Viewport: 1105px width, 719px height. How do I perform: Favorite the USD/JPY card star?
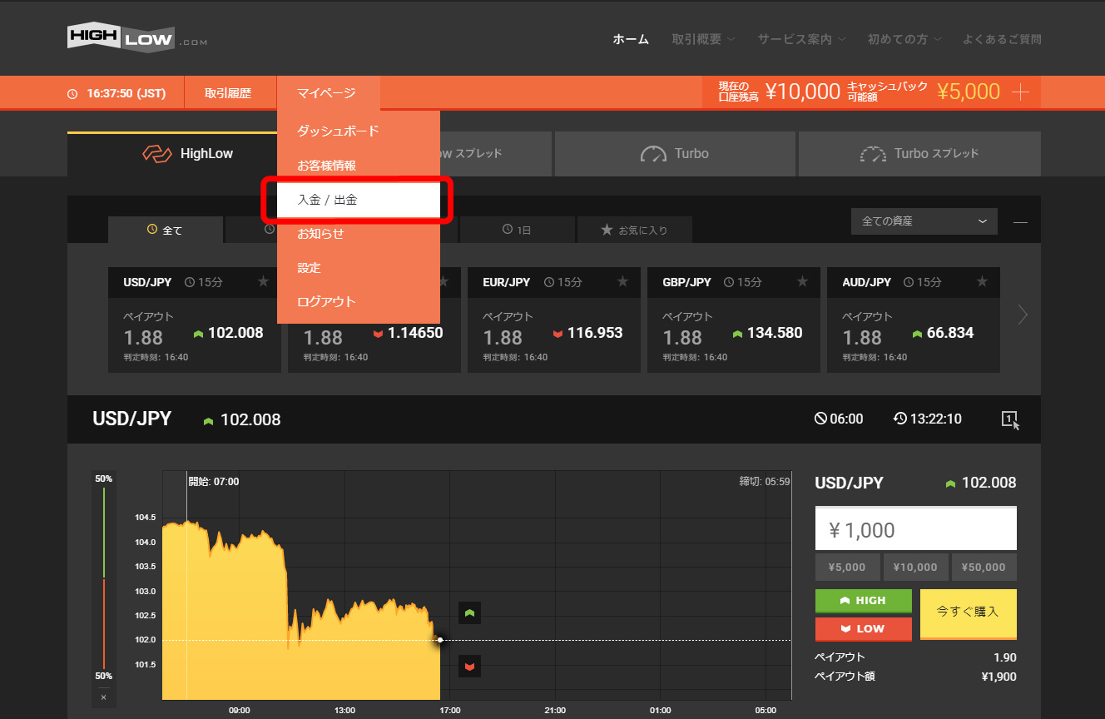point(264,282)
